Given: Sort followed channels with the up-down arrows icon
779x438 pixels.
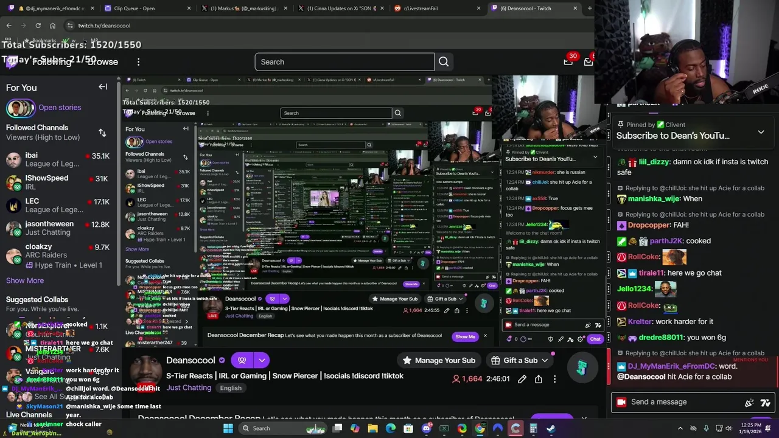Looking at the screenshot, I should coord(102,133).
